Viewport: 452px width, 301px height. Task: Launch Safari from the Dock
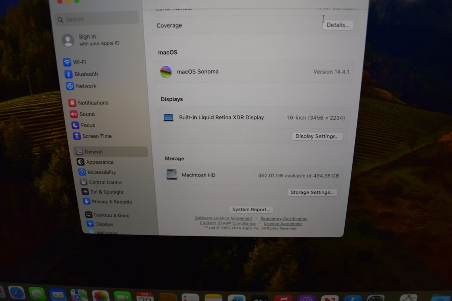pos(17,293)
